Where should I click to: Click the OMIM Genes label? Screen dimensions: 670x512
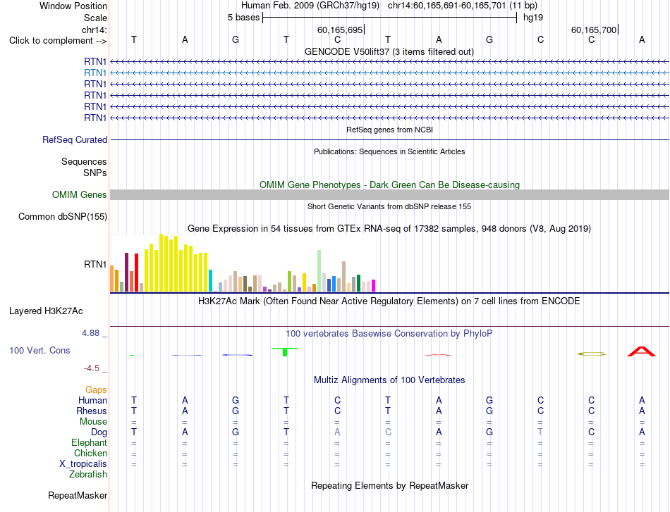pos(80,195)
